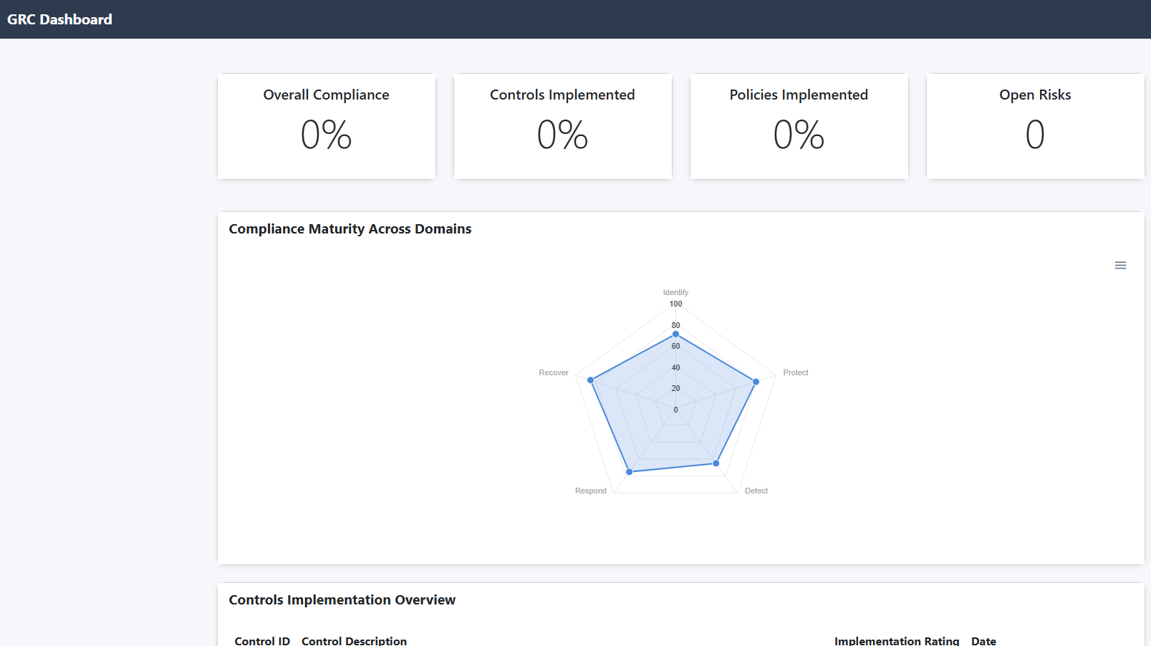Viewport: 1151px width, 646px height.
Task: Click the Identify data point on radar chart
Action: pyautogui.click(x=675, y=334)
